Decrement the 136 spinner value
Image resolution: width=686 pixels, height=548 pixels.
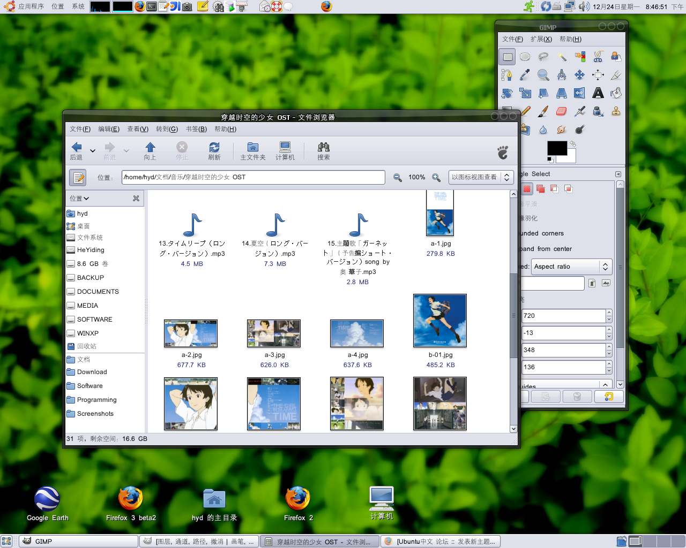[x=609, y=371]
